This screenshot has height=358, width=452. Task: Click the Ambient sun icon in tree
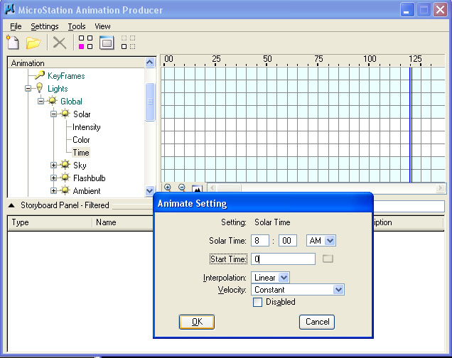pos(65,190)
